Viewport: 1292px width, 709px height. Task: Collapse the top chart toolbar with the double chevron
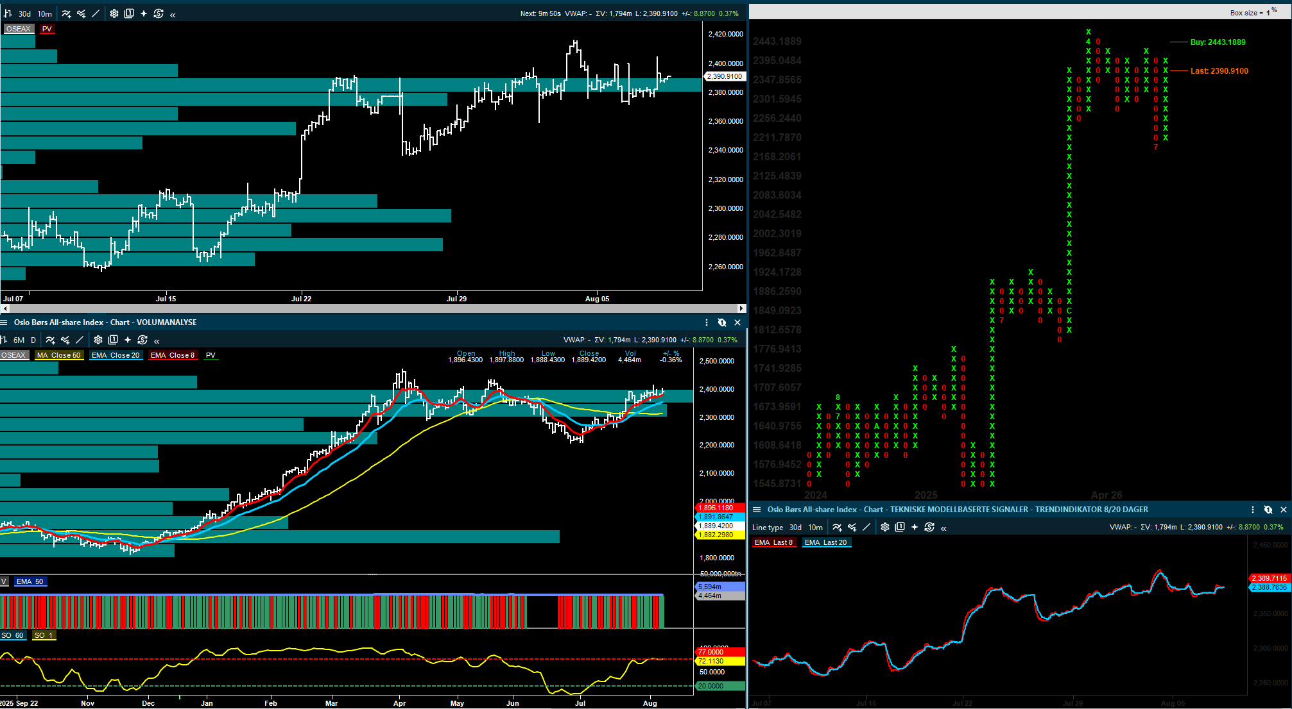click(173, 14)
